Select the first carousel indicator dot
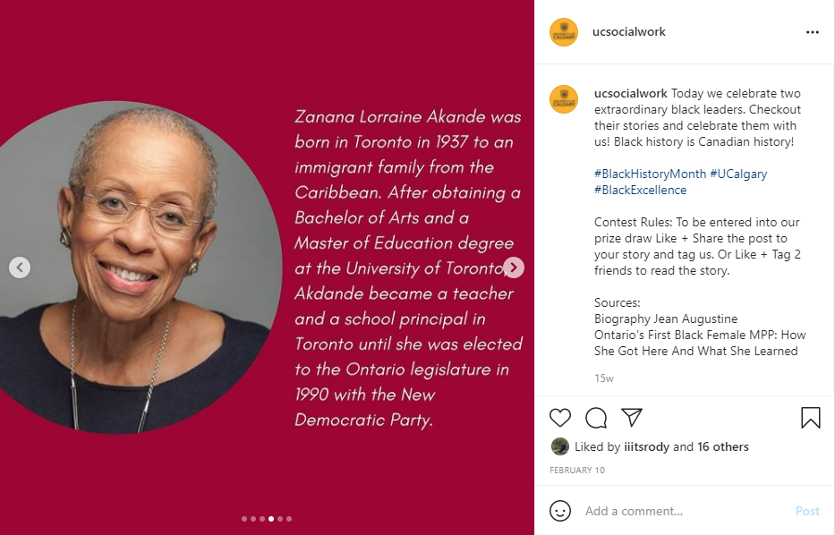The width and height of the screenshot is (835, 535). (x=244, y=519)
